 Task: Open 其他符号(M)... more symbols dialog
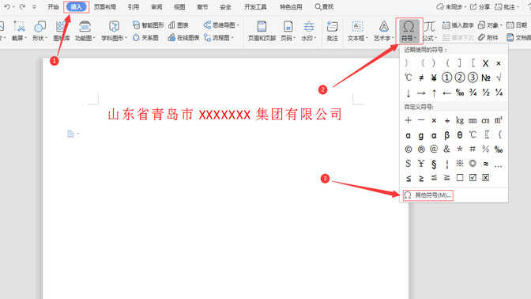428,195
